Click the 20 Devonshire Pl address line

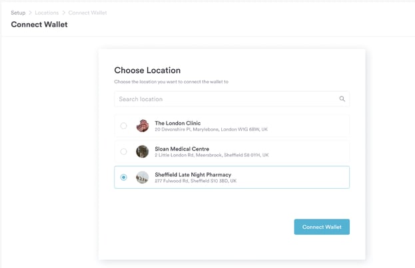[210, 129]
